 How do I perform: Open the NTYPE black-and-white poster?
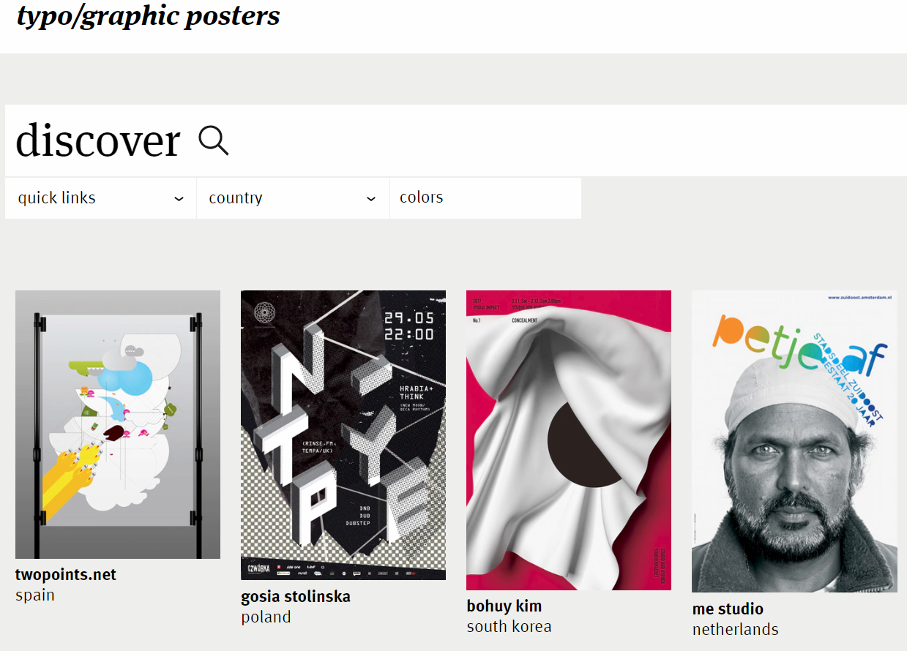click(343, 435)
